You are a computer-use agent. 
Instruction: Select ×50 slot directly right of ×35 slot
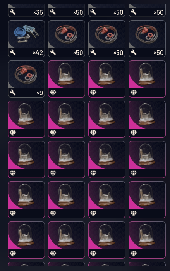tap(67, 10)
